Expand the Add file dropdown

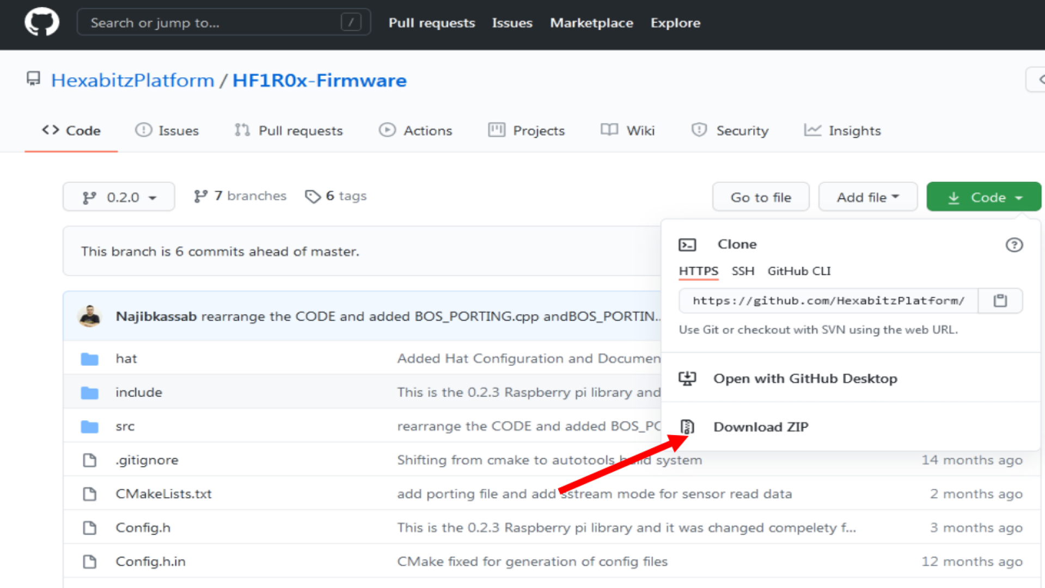tap(867, 197)
